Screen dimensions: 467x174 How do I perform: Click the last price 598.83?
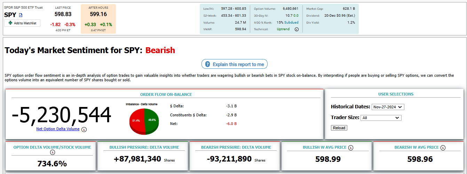(x=63, y=14)
